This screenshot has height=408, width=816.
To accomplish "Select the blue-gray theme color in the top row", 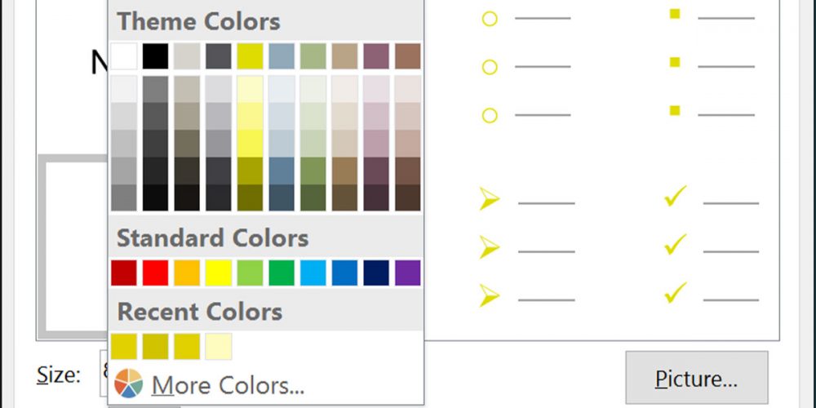I will tap(282, 56).
